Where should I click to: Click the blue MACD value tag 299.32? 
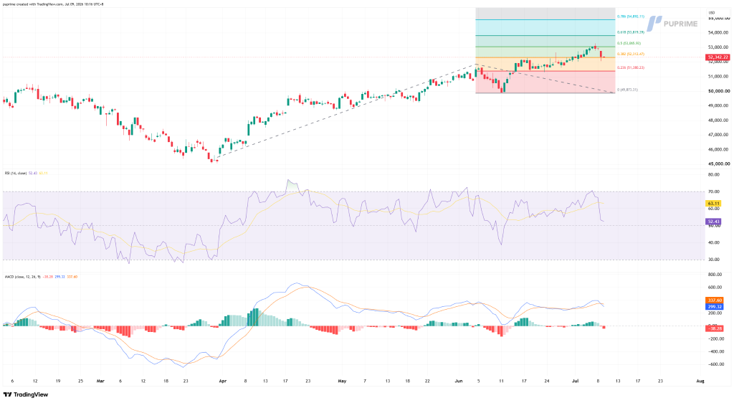point(716,307)
